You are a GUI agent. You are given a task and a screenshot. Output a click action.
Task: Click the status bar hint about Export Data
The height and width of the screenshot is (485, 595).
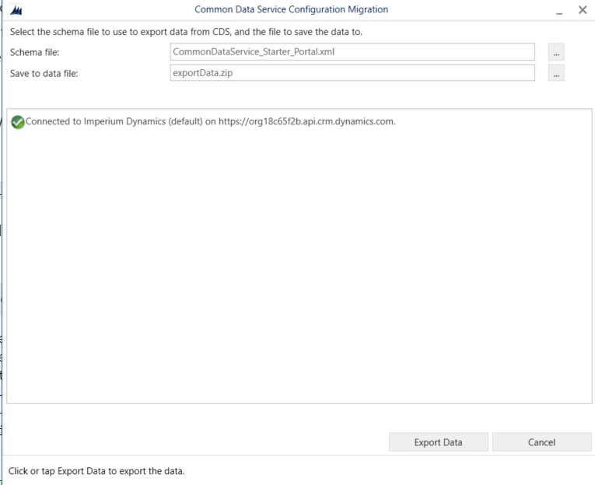pos(96,471)
